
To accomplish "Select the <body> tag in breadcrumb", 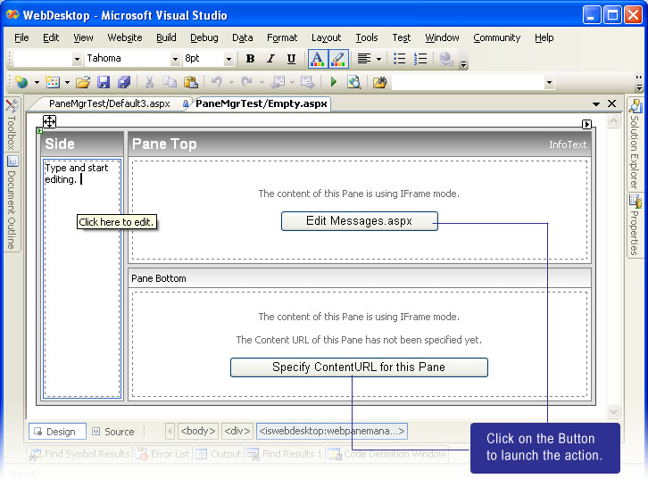I will tap(197, 432).
